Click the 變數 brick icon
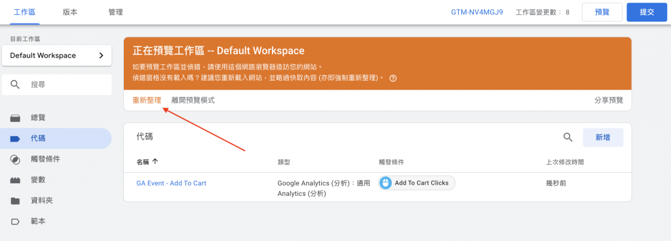The image size is (671, 241). [15, 180]
